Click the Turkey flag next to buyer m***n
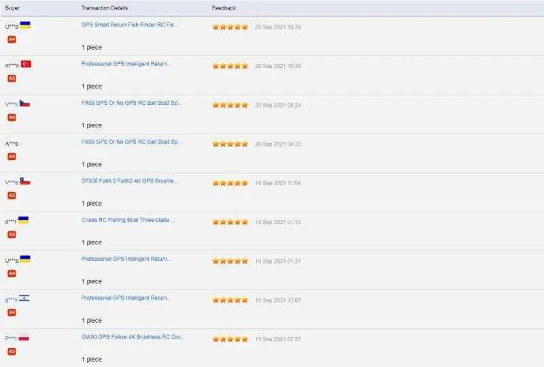This screenshot has height=367, width=544. coord(26,64)
